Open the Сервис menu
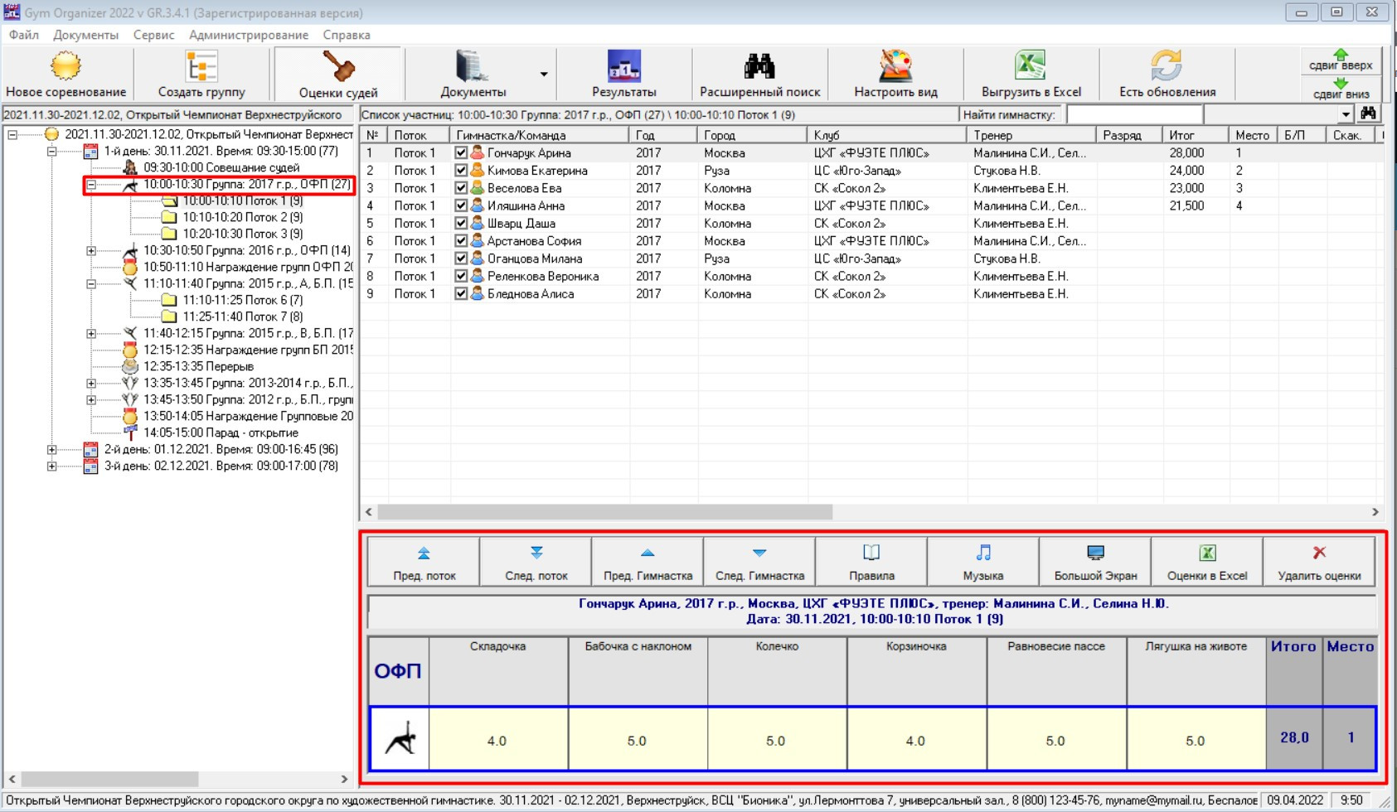This screenshot has width=1397, height=812. coord(153,35)
